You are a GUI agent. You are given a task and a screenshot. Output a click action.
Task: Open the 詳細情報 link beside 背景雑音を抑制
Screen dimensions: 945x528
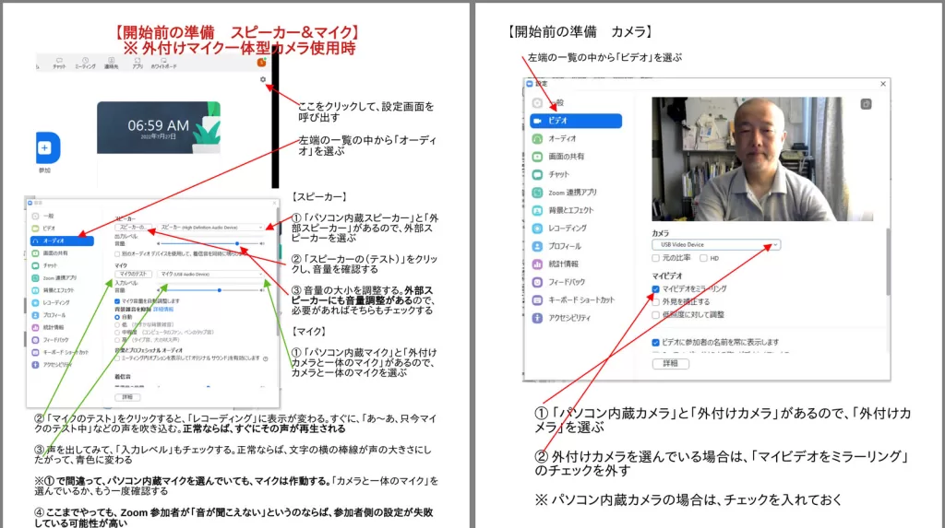pyautogui.click(x=162, y=309)
